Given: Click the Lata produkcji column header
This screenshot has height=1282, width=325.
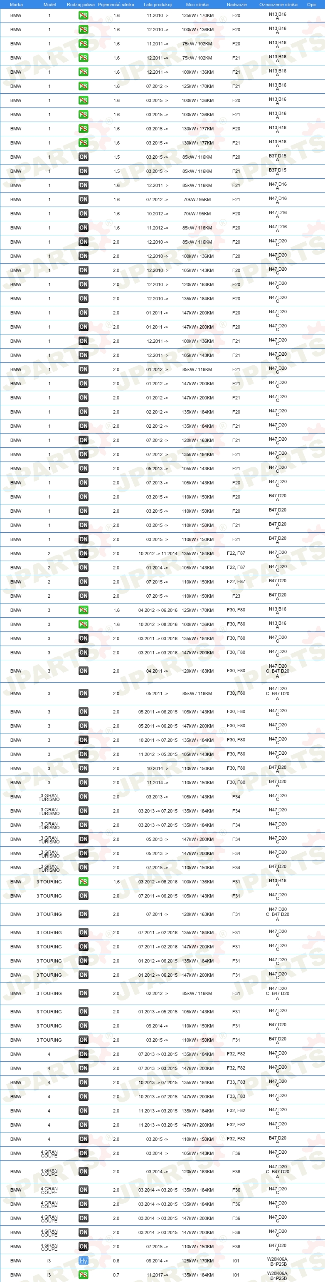Looking at the screenshot, I should click(x=158, y=5).
